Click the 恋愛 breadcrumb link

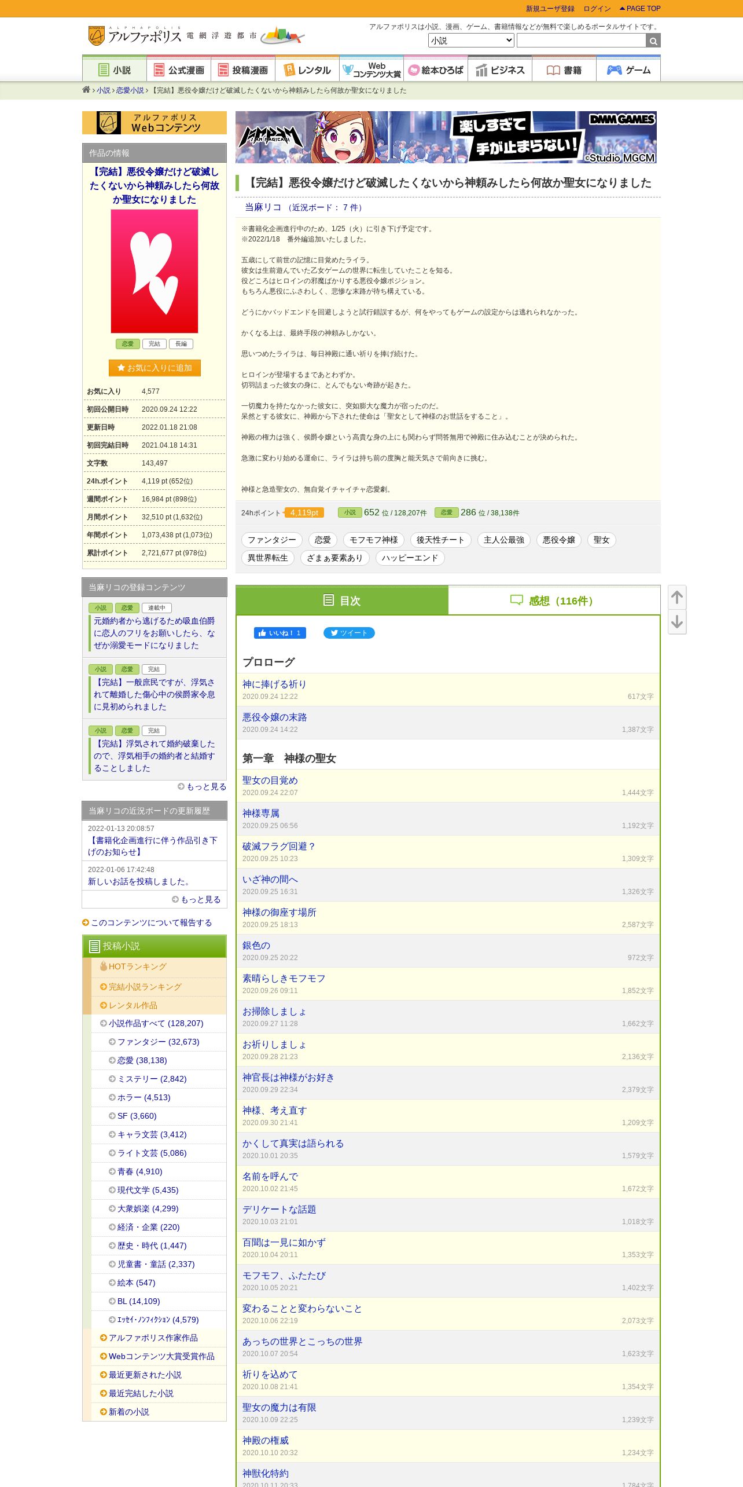coord(130,90)
